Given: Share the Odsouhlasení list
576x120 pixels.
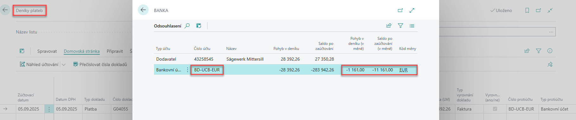Looking at the screenshot, I should (389, 26).
